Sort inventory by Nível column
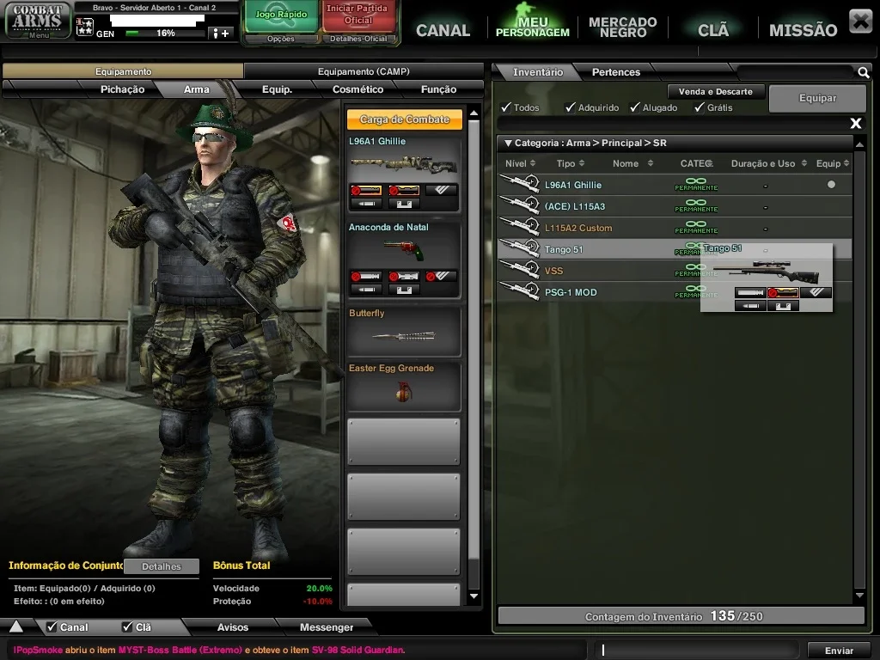 click(520, 163)
